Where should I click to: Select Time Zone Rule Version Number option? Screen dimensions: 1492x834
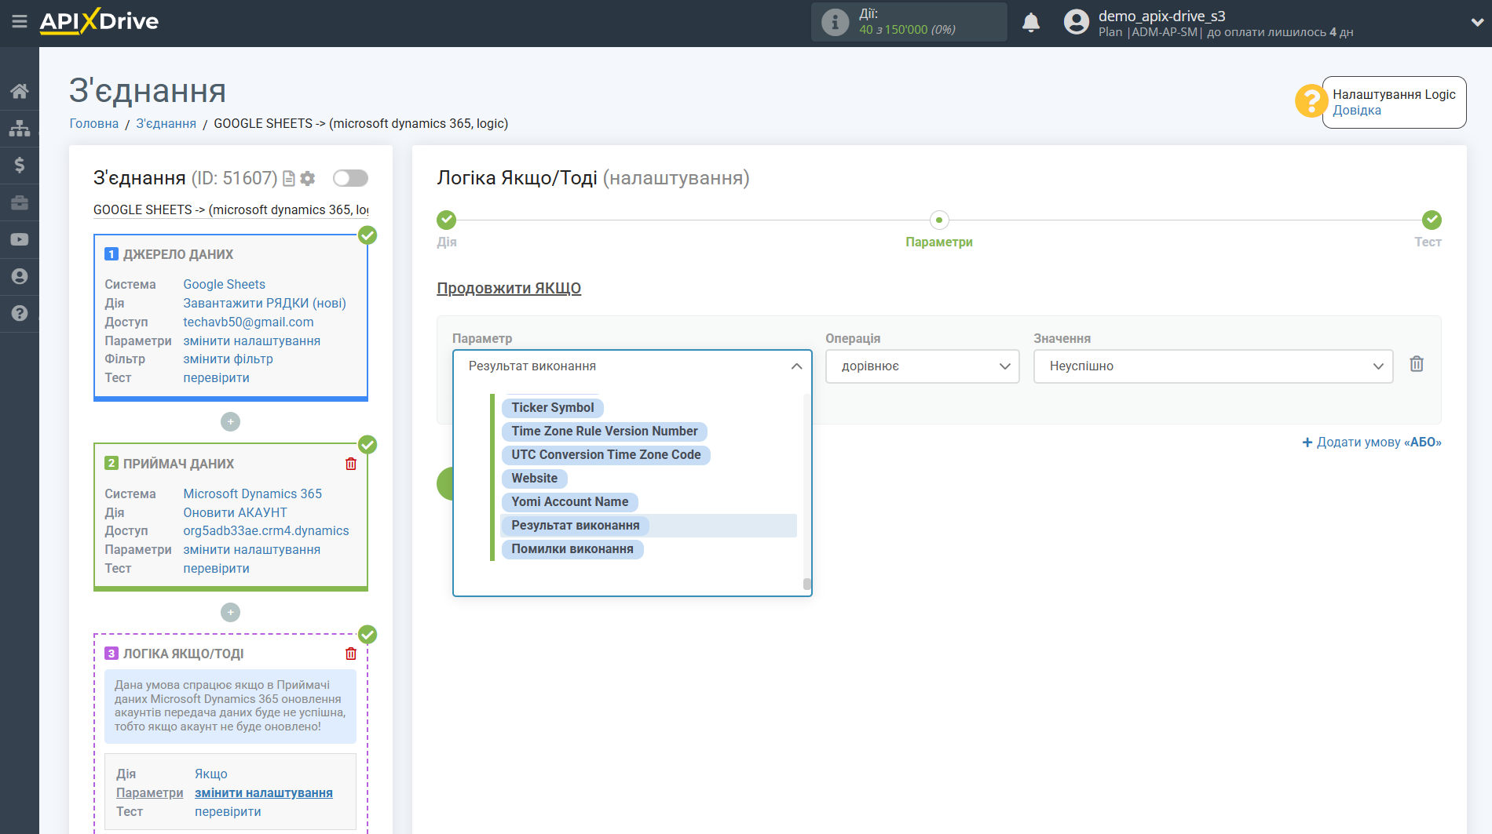click(x=605, y=432)
